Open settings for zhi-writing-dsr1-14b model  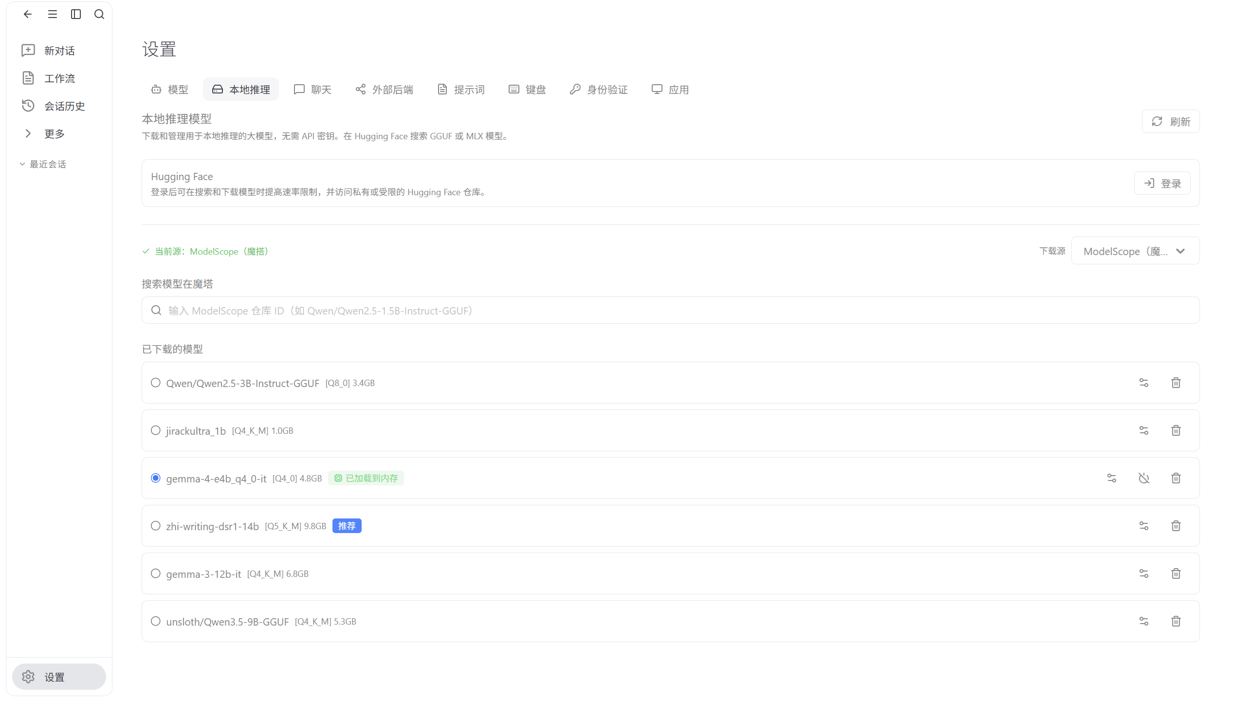click(x=1144, y=526)
